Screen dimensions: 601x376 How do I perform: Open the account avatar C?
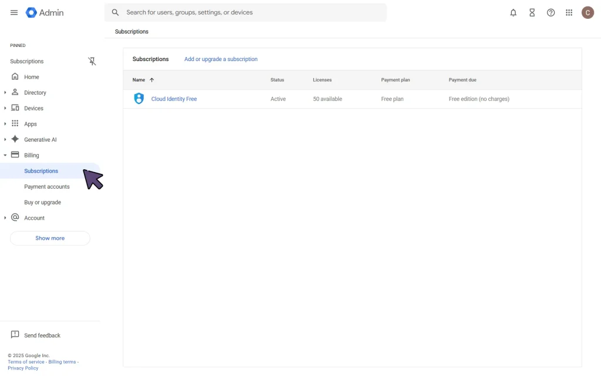[x=588, y=13]
